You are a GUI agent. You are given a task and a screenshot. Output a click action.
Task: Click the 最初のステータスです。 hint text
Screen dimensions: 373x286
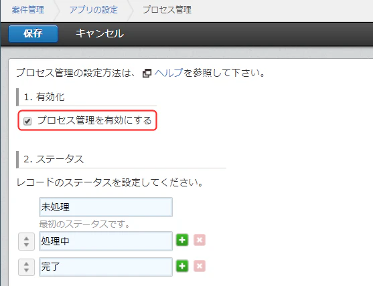tap(84, 224)
